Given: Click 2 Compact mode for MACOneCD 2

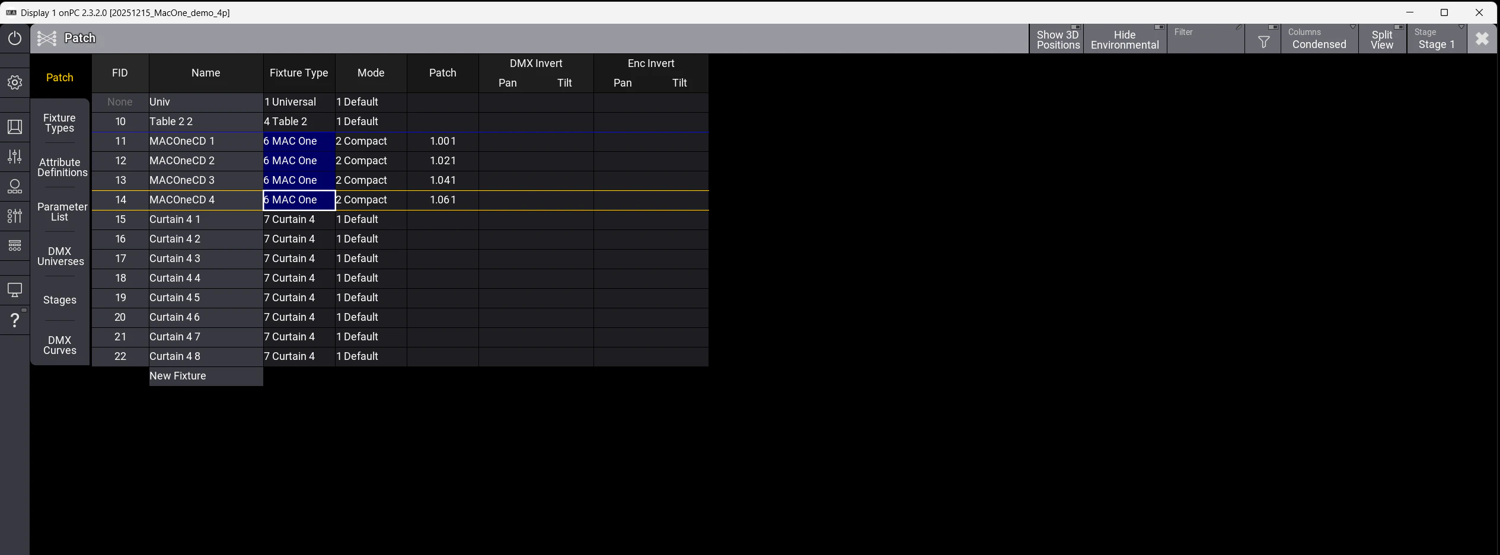Looking at the screenshot, I should [371, 161].
